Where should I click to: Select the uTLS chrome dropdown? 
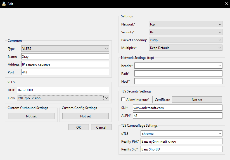(181, 134)
